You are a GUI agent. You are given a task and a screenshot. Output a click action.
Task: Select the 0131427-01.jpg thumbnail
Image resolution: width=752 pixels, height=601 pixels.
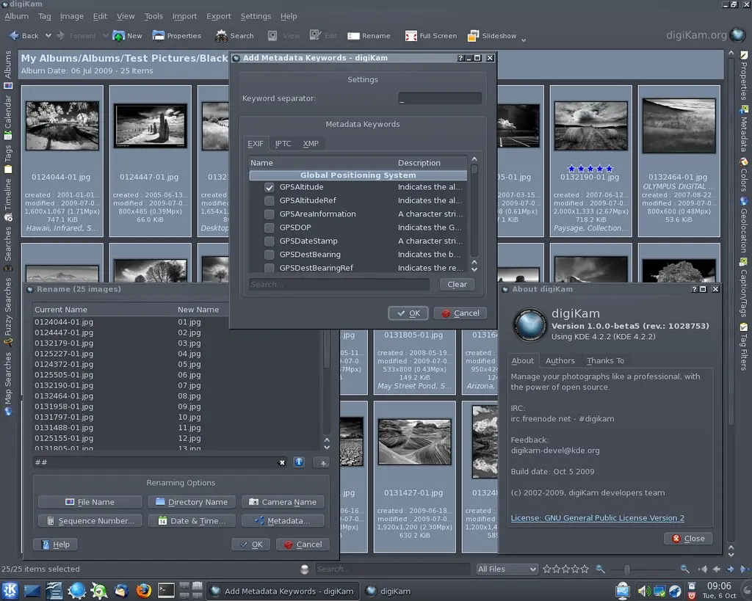tap(415, 440)
